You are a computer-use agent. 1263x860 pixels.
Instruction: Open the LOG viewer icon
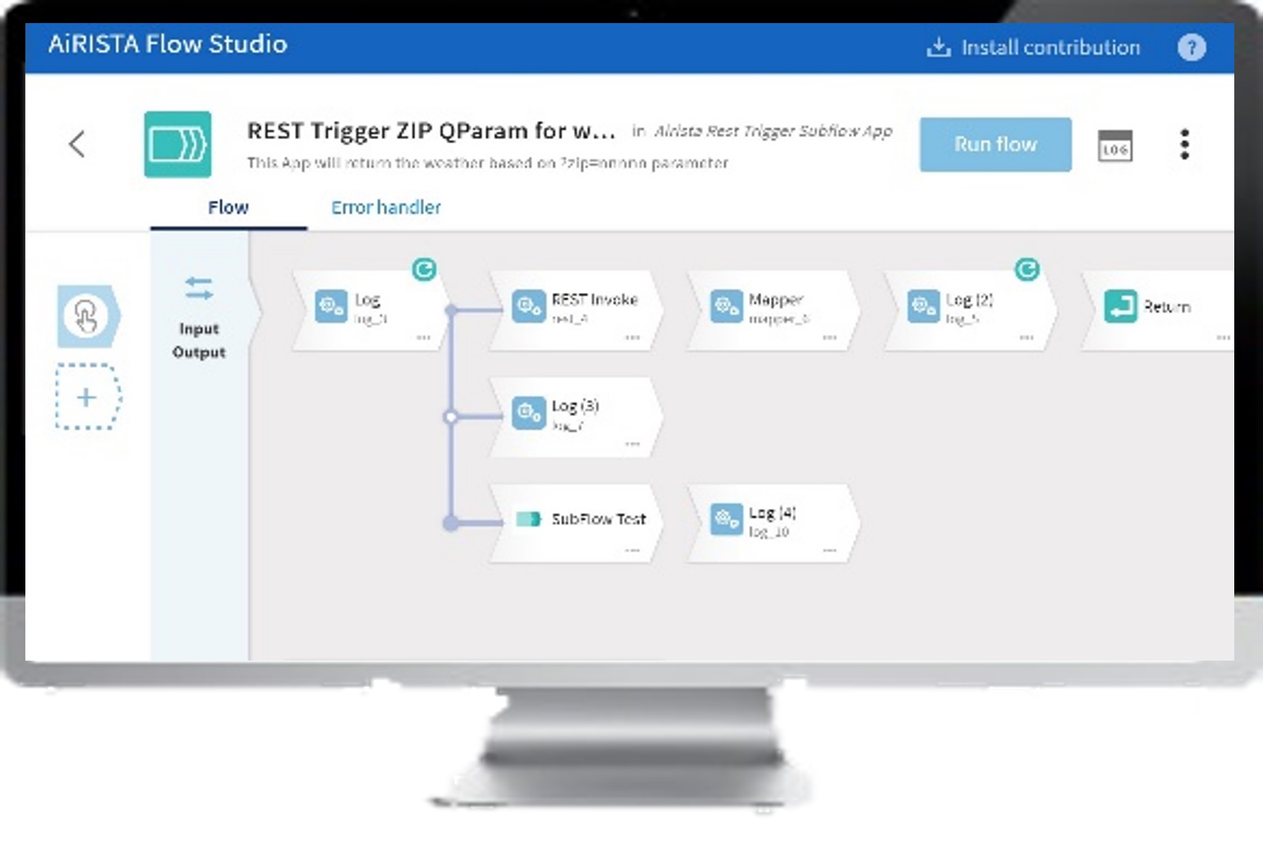click(1115, 145)
